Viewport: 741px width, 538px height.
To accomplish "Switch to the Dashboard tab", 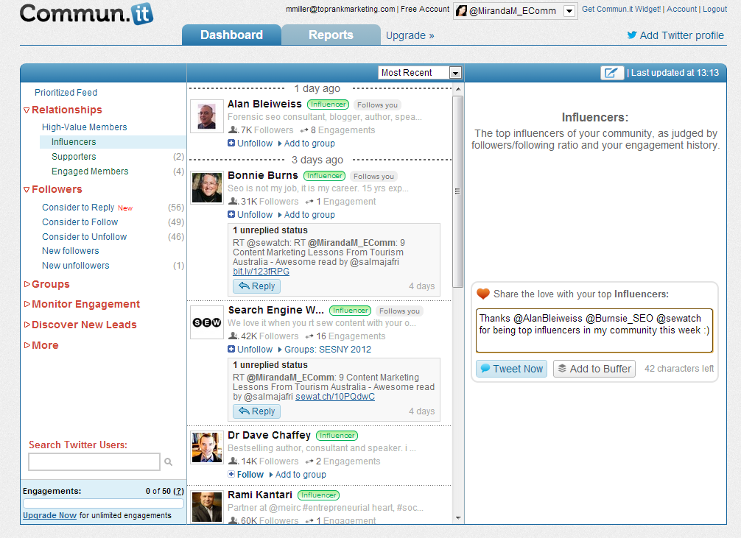I will click(231, 35).
